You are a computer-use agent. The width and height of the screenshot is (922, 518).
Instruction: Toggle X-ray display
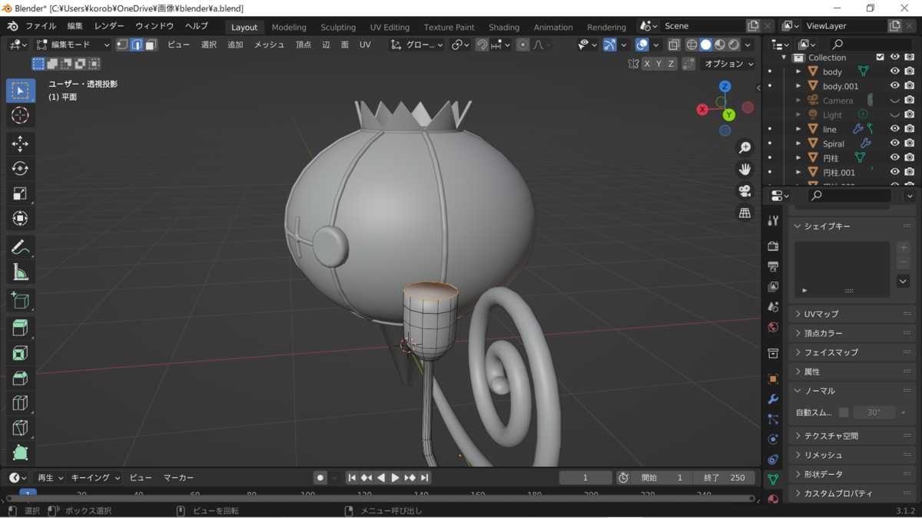pos(674,45)
